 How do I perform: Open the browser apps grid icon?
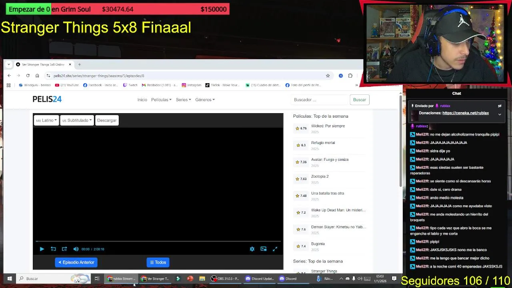click(8, 85)
